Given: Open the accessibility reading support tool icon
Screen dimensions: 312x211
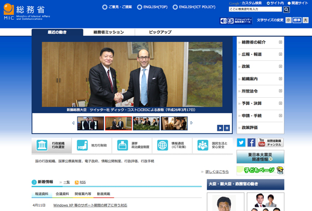Looking at the screenshot, I should [x=240, y=21].
